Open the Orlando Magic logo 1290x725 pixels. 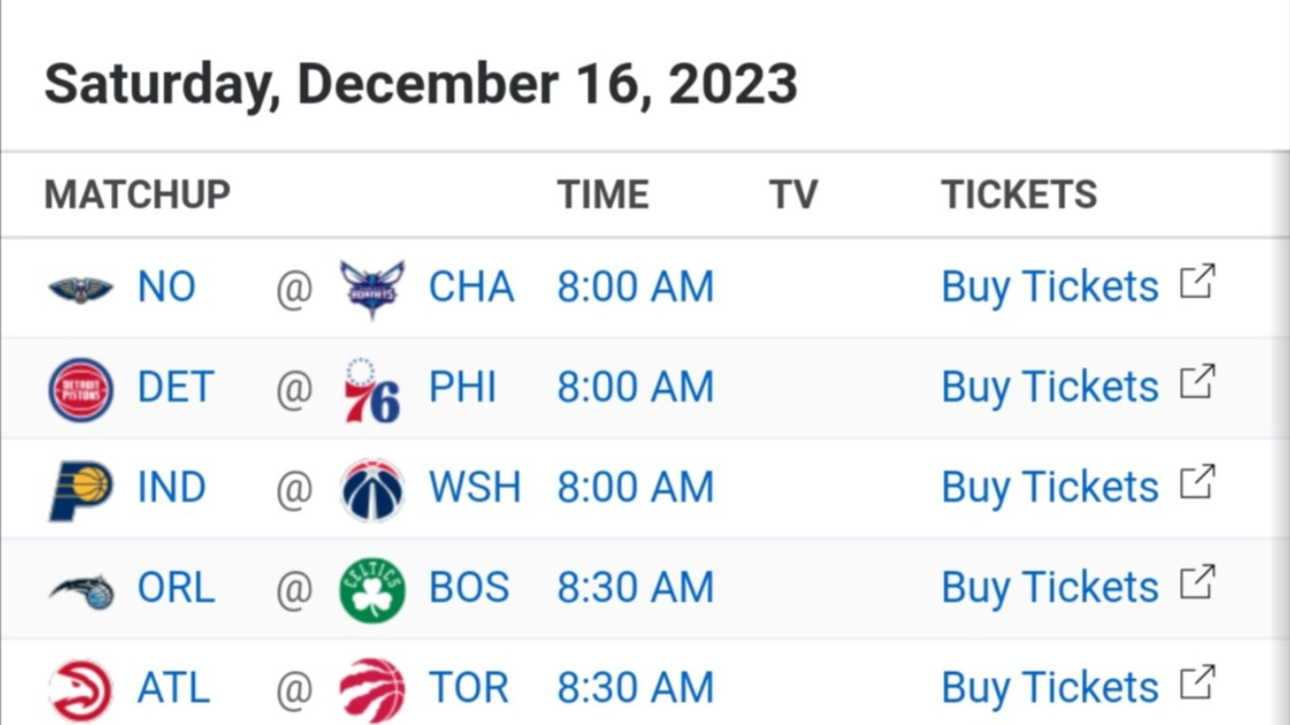tap(82, 591)
